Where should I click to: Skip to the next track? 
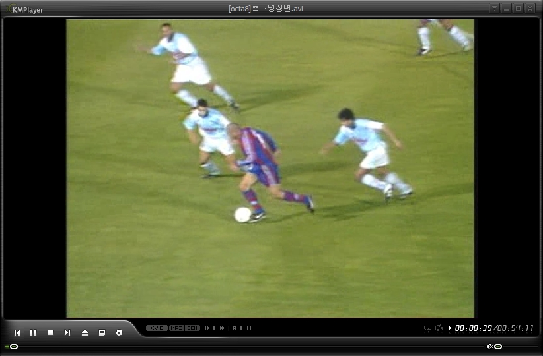tap(67, 333)
